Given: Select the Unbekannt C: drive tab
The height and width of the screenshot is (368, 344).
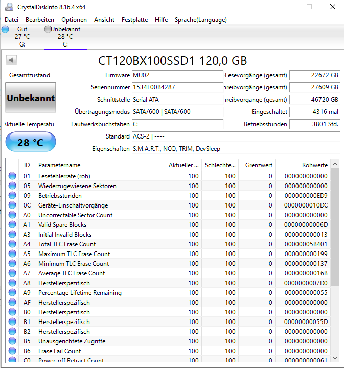Looking at the screenshot, I should pos(65,37).
